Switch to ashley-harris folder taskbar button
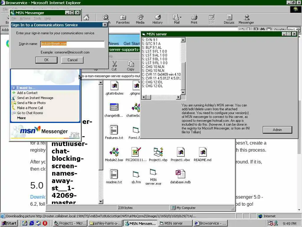302x227 pixels. click(105, 223)
